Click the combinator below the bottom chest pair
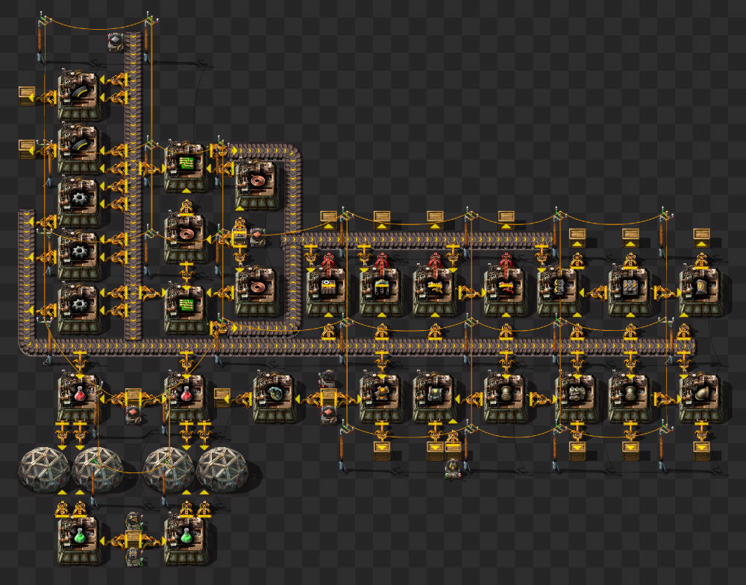746x585 pixels. 453,469
